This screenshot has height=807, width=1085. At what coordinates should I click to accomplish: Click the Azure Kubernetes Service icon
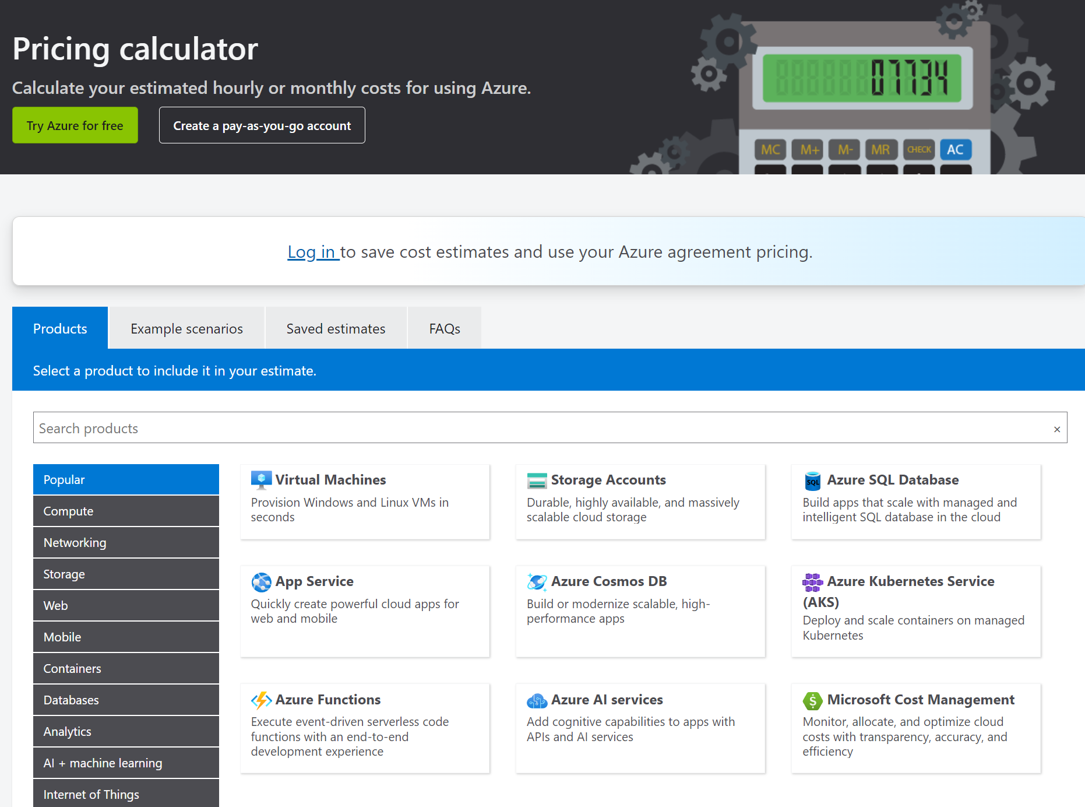tap(812, 582)
